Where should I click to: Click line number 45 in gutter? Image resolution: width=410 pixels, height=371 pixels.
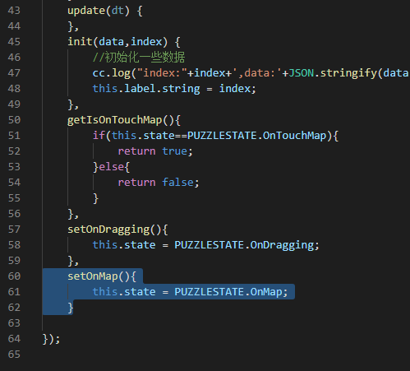[14, 42]
